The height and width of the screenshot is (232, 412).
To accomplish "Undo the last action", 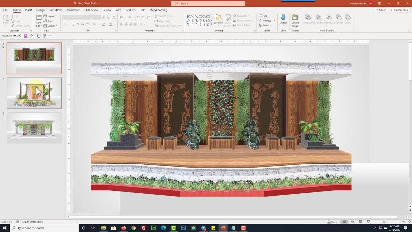I will tap(31, 36).
